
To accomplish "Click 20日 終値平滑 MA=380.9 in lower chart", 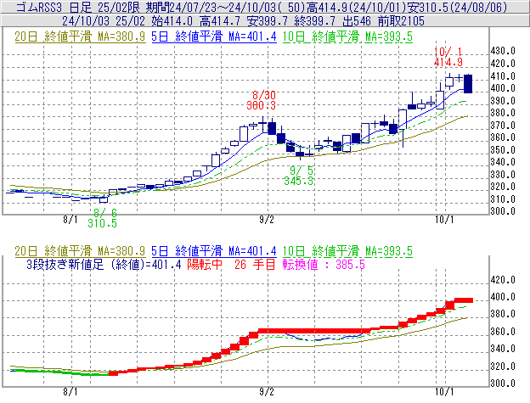I will coord(80,251).
